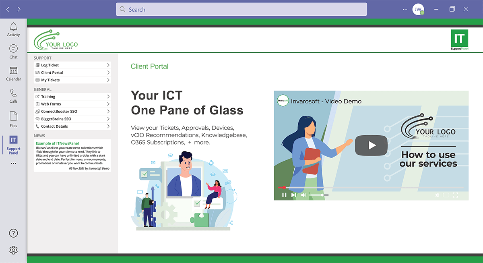Open the Help question mark icon
Image resolution: width=483 pixels, height=263 pixels.
point(13,233)
